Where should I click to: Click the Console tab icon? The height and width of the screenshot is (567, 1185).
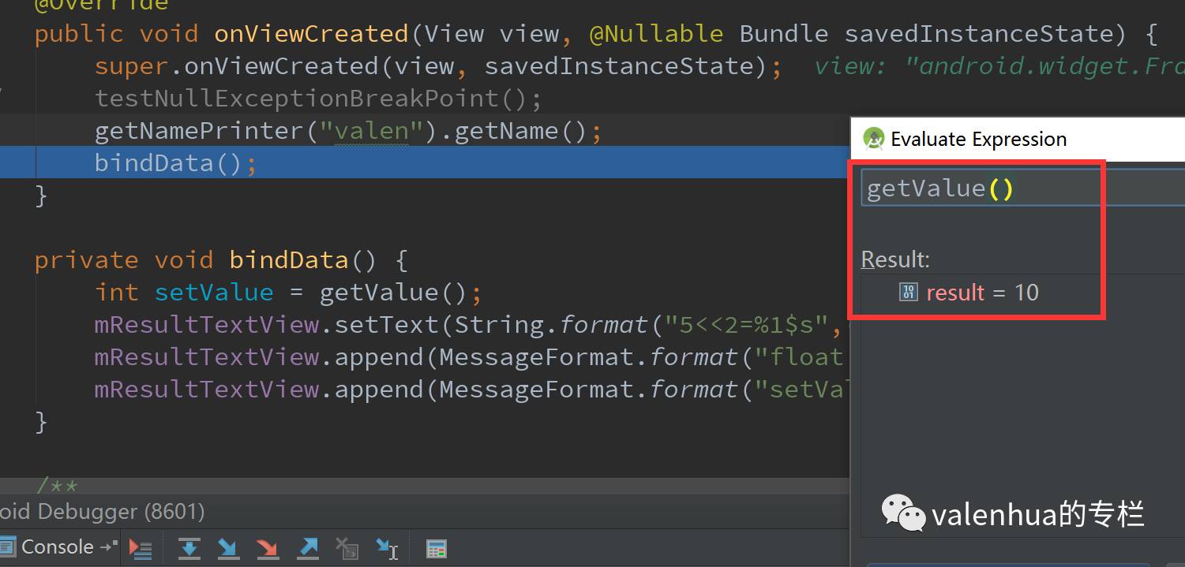tap(8, 546)
